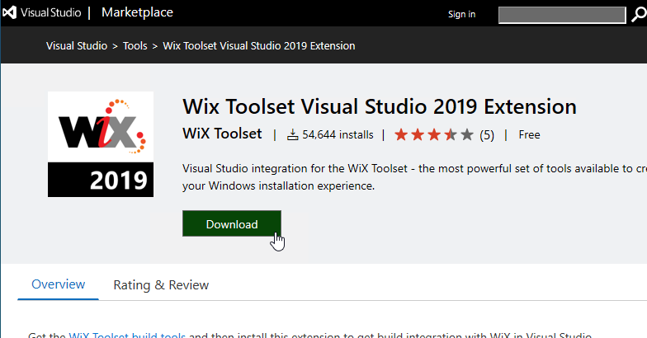The height and width of the screenshot is (338, 647).
Task: Click the Free price label
Action: coord(530,135)
